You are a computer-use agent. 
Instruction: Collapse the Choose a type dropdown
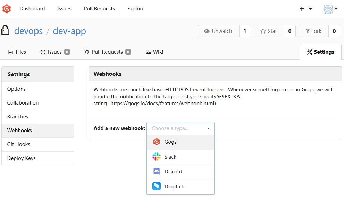(x=181, y=128)
